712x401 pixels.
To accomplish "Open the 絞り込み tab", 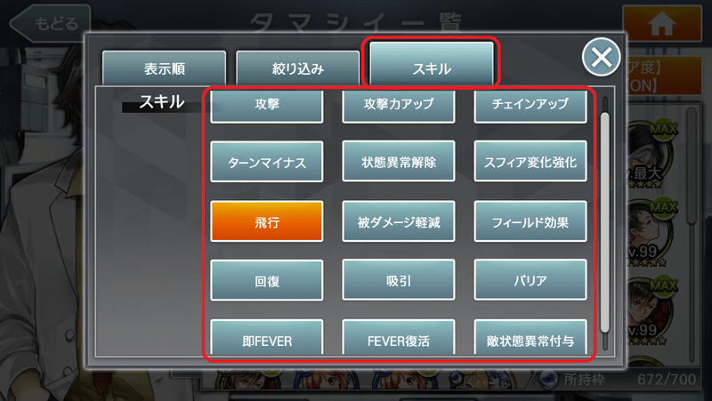I will click(297, 68).
